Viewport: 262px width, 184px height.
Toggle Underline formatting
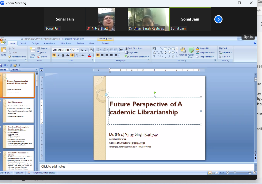coord(63,55)
